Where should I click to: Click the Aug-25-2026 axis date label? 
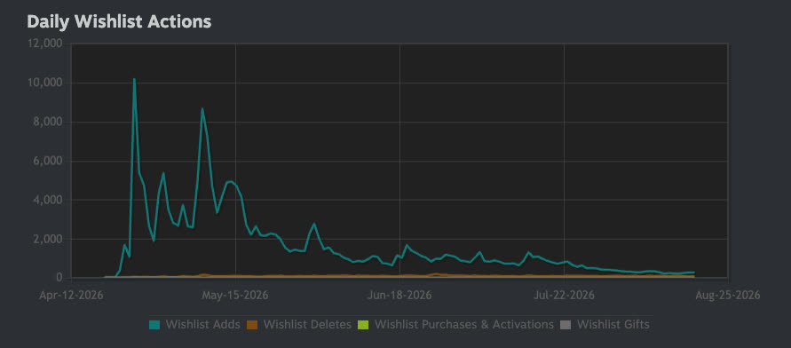(x=727, y=295)
